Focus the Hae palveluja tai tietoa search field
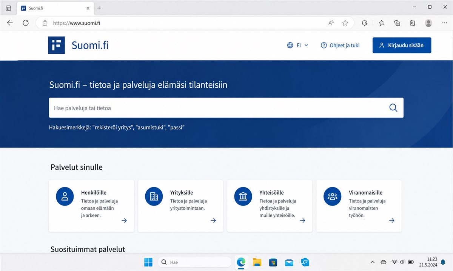The image size is (453, 271). coord(226,108)
